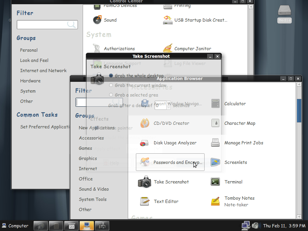Open Set Preferred Applications common task

45,127
